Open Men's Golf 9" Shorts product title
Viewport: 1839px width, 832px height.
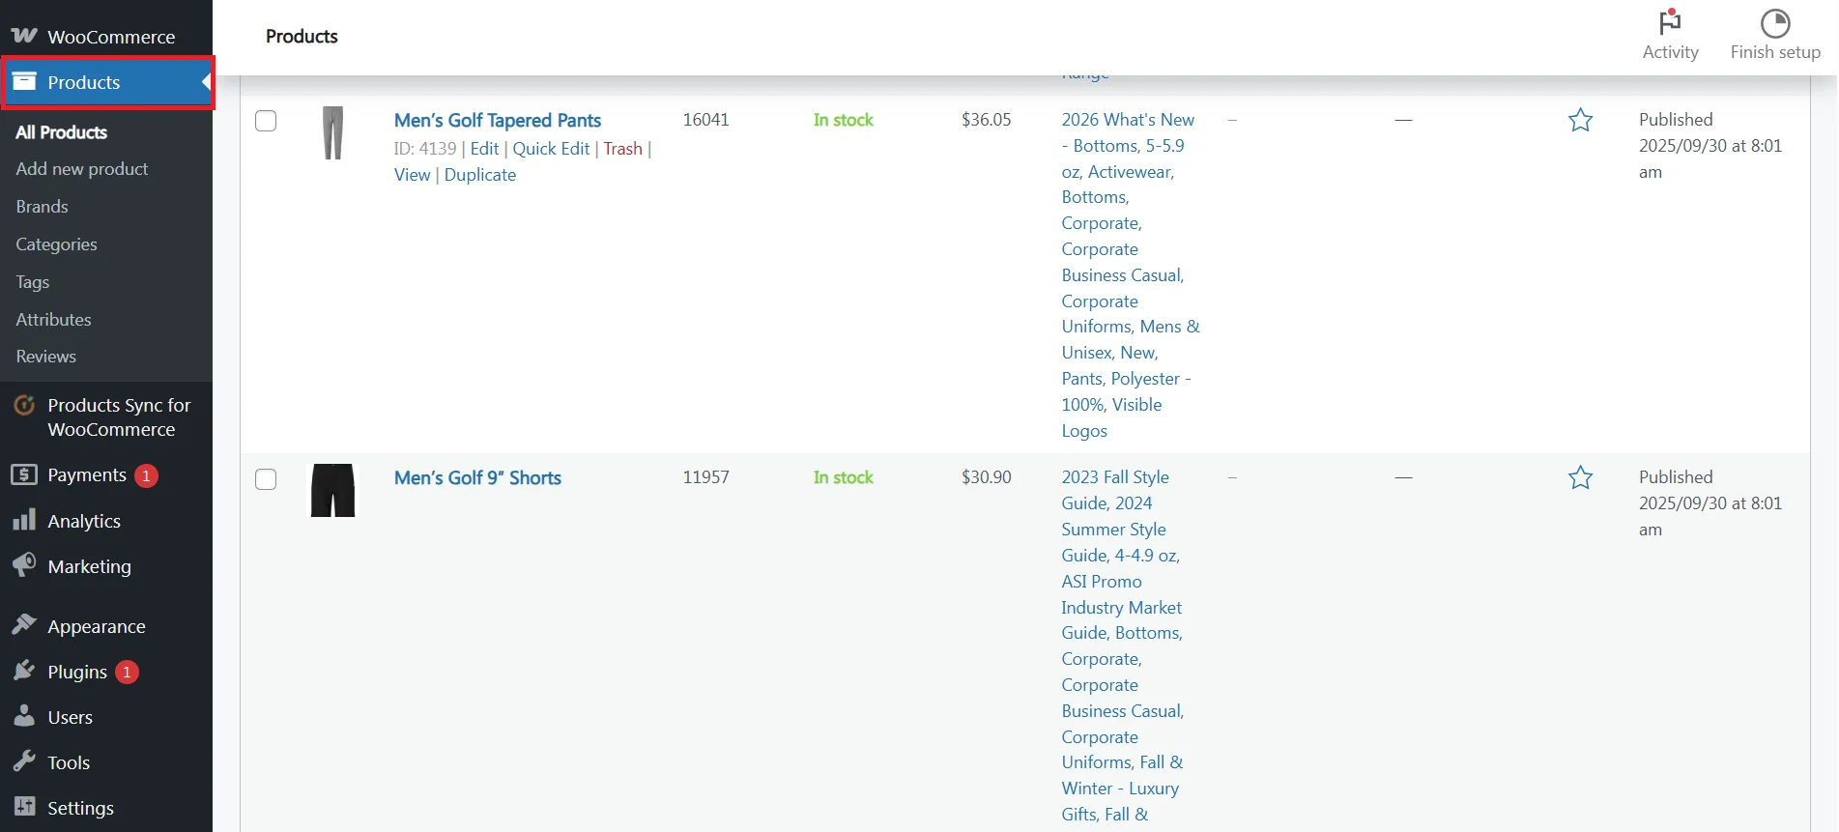(x=477, y=478)
